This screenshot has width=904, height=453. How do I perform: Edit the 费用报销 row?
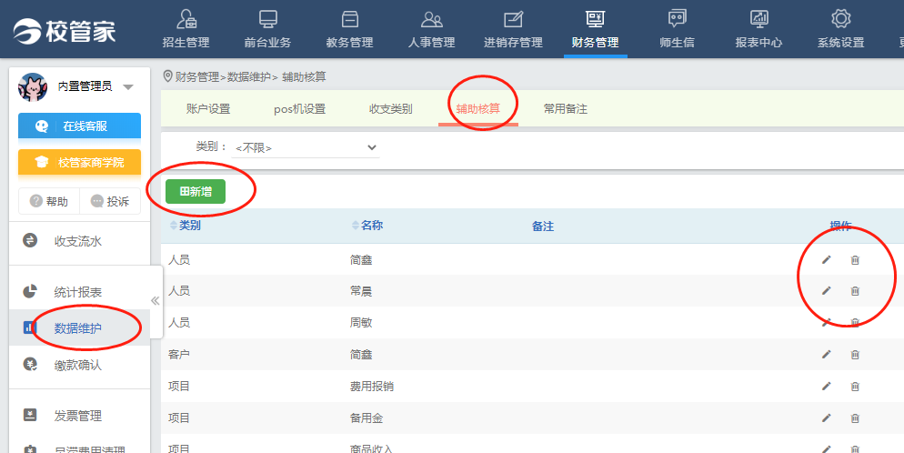pos(826,387)
